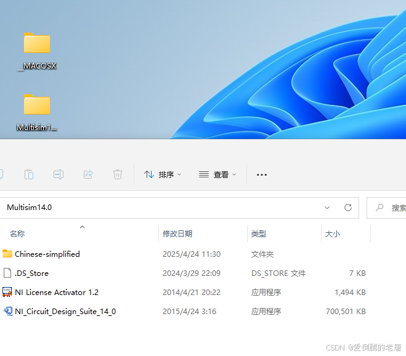Screen dimensions: 406x356
Task: Click the Chinese-simplified folder icon
Action: pos(7,254)
